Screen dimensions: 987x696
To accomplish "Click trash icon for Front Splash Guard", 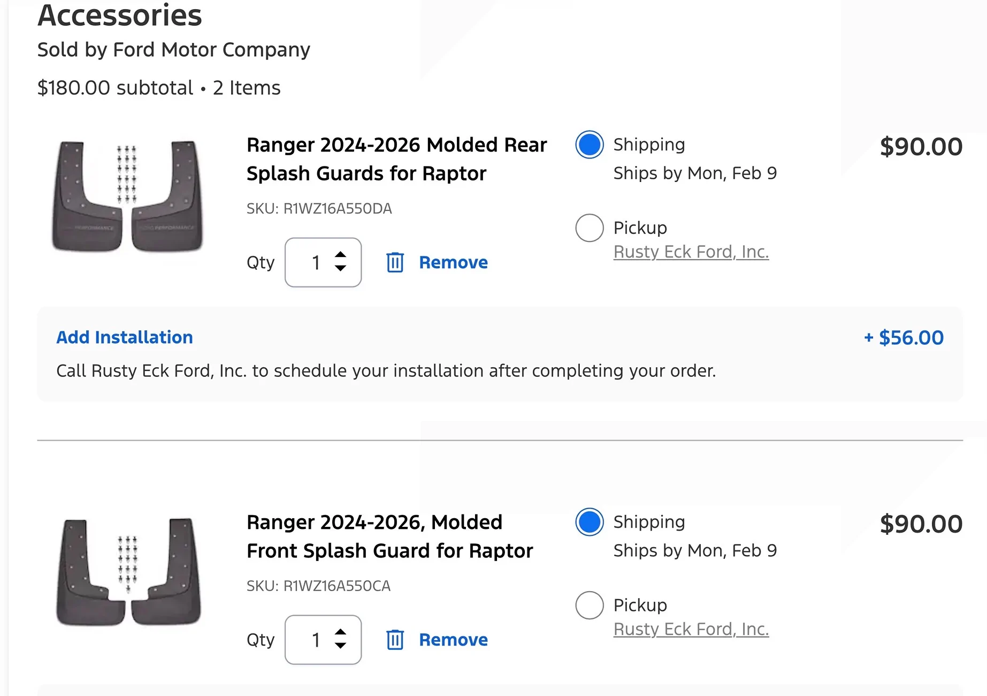I will (x=395, y=640).
